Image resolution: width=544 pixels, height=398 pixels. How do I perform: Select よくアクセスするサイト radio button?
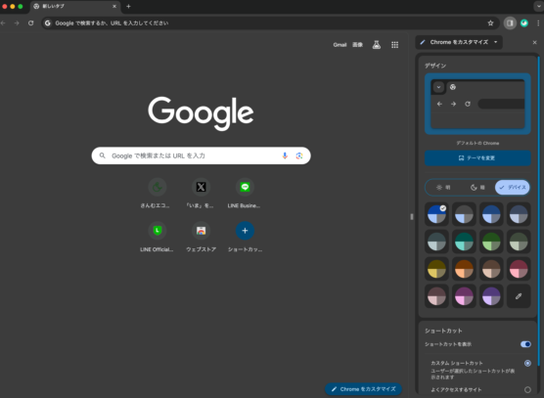[527, 389]
